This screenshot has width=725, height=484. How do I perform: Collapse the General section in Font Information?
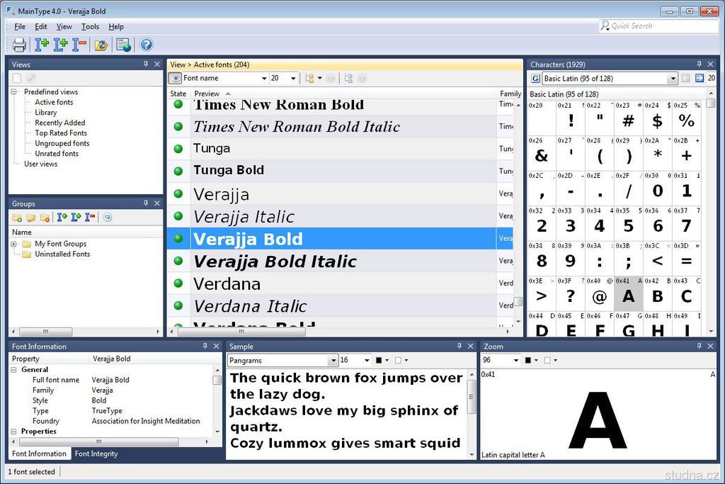(x=14, y=370)
